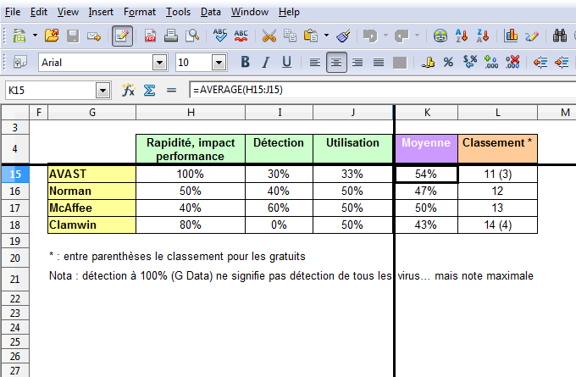Insert a Chart
Image resolution: width=576 pixels, height=377 pixels.
pos(511,36)
